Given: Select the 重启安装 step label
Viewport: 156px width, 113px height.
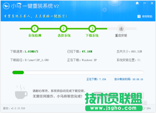Looking at the screenshot, I should [x=121, y=36].
